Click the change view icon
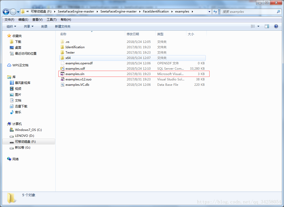 [x=253, y=26]
